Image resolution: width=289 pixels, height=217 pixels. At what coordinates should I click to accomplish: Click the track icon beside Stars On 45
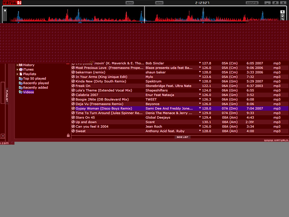click(73, 118)
